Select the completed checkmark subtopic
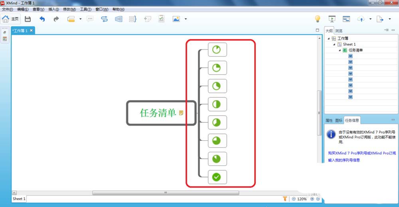This screenshot has height=207, width=399. pyautogui.click(x=217, y=177)
